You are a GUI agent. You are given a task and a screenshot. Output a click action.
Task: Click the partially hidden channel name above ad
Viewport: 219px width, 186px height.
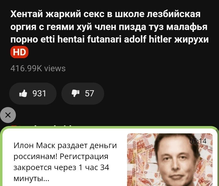click(x=42, y=125)
